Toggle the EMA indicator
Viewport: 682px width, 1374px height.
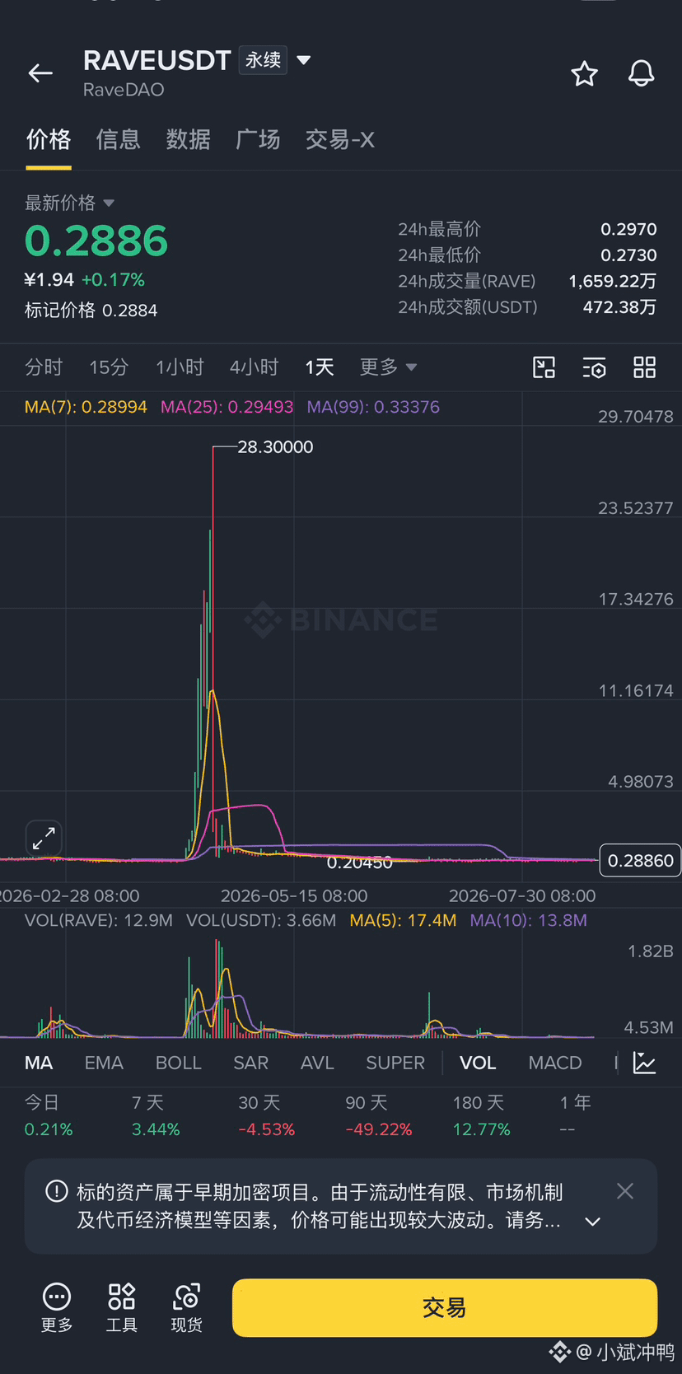[104, 1063]
